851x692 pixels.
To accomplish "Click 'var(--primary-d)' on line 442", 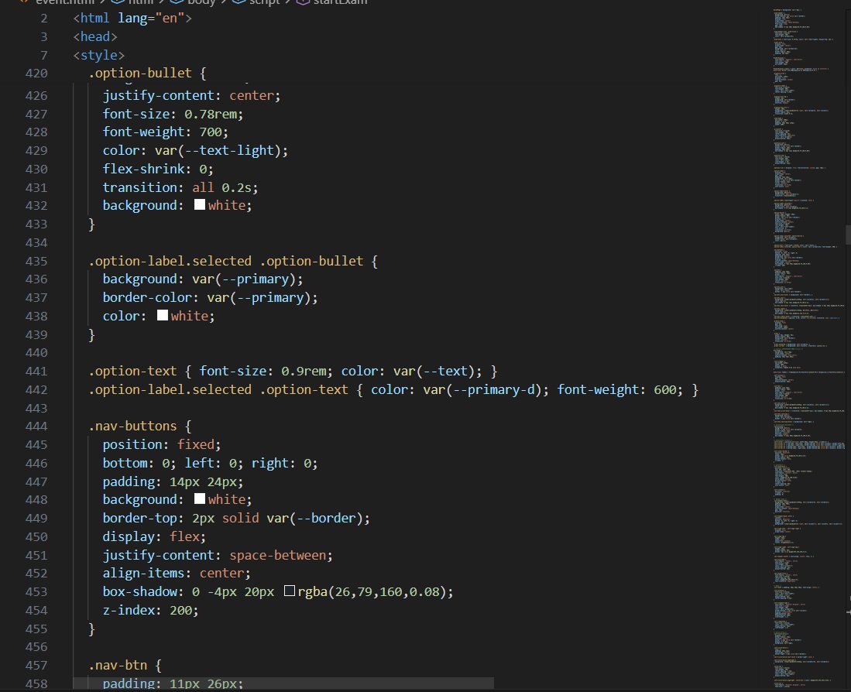I will click(x=482, y=389).
